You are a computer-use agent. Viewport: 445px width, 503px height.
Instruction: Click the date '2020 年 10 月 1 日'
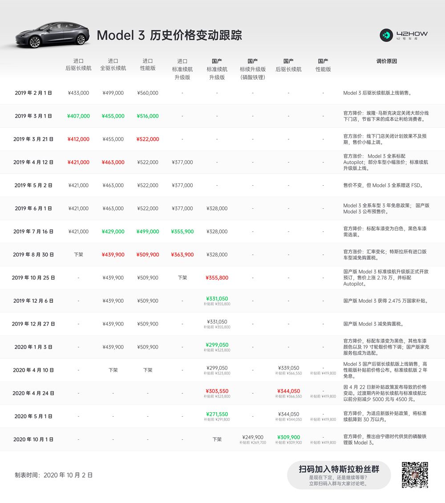click(x=33, y=439)
